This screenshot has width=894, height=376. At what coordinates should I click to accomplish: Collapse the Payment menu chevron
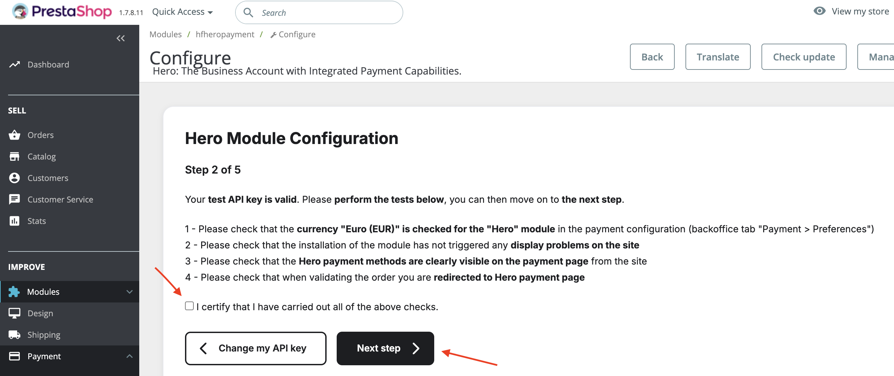pos(129,356)
